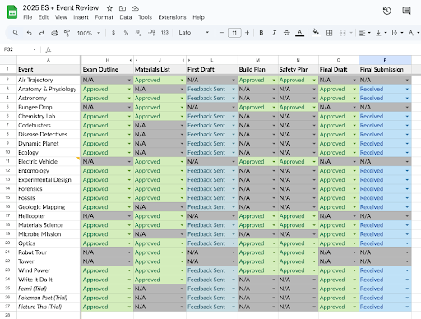
Task: Click the font size 11 field
Action: [x=234, y=33]
